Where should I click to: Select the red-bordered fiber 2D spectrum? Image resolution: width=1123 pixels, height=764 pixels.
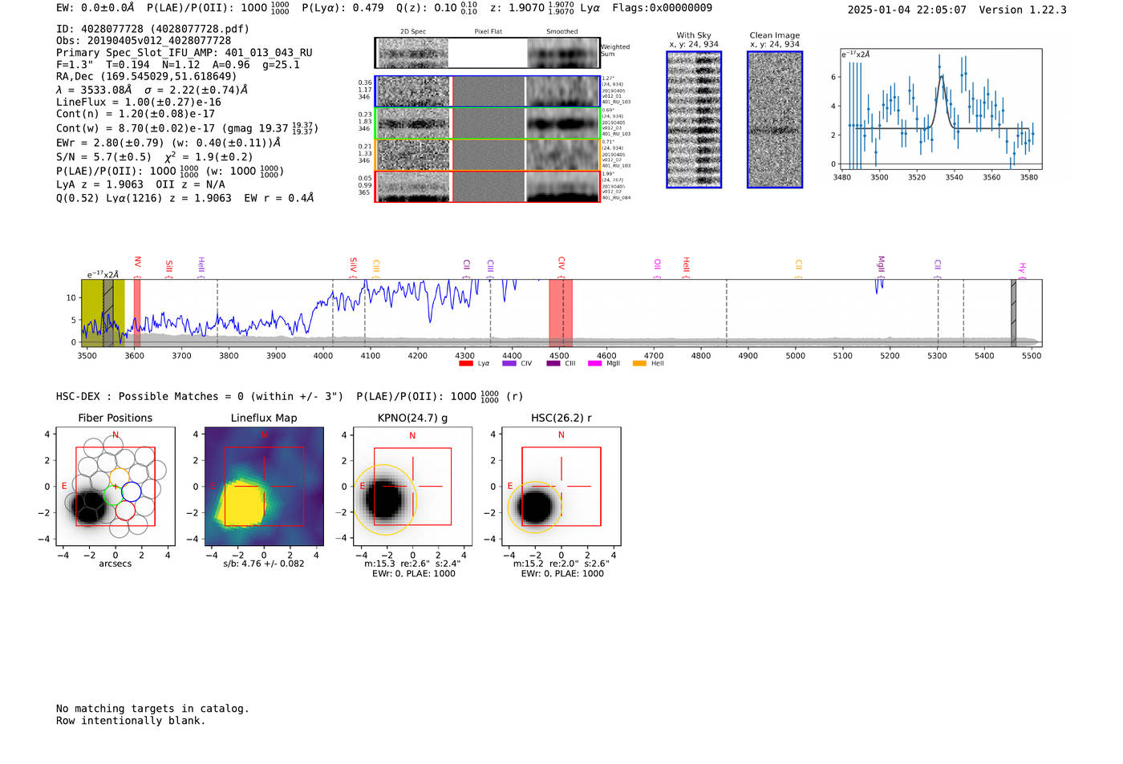click(413, 186)
